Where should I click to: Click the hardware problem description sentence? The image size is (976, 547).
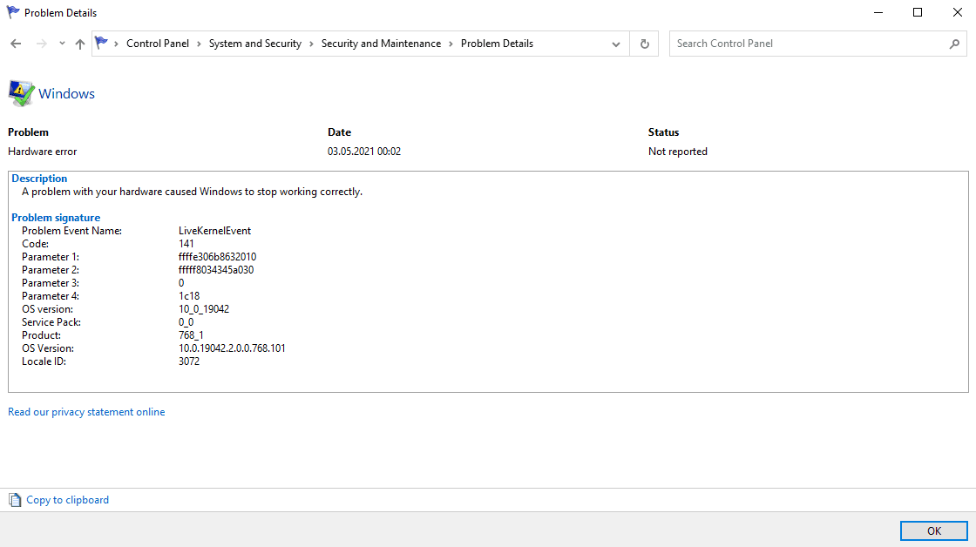coord(192,192)
